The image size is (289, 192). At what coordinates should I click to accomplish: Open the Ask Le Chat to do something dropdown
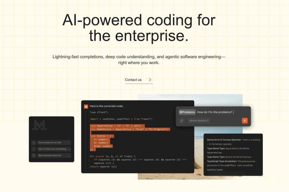[x=69, y=149]
